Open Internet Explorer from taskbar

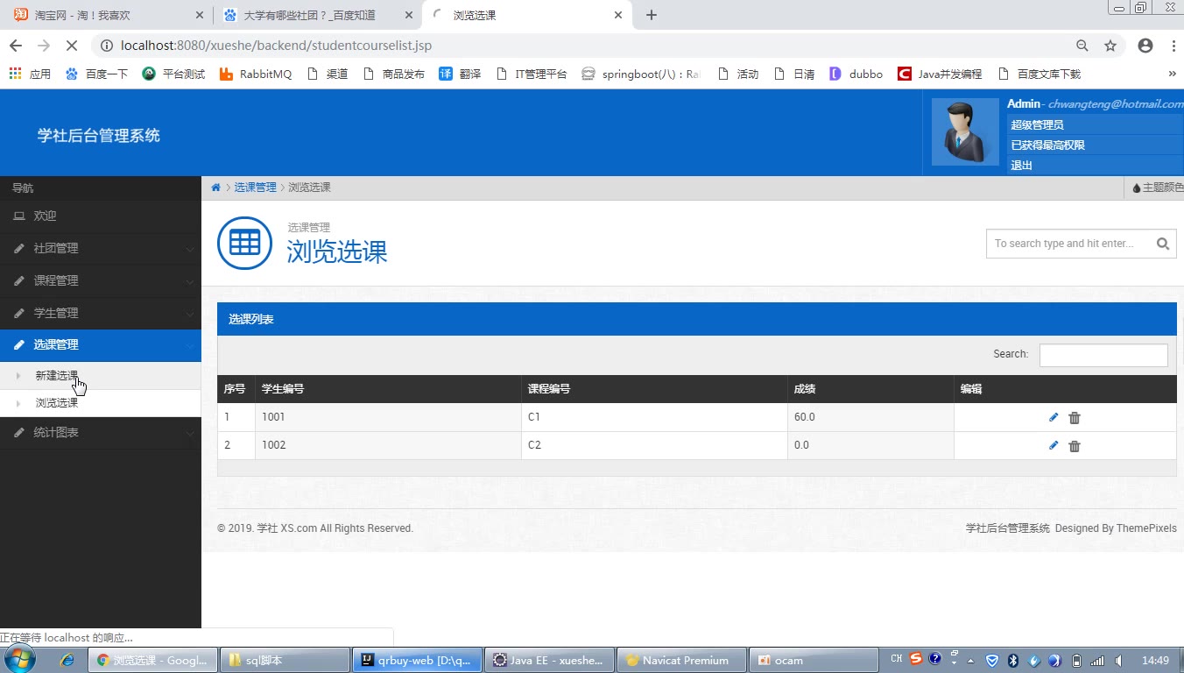(x=67, y=660)
